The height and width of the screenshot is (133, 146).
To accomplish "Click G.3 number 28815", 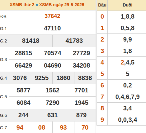I will [23, 53].
